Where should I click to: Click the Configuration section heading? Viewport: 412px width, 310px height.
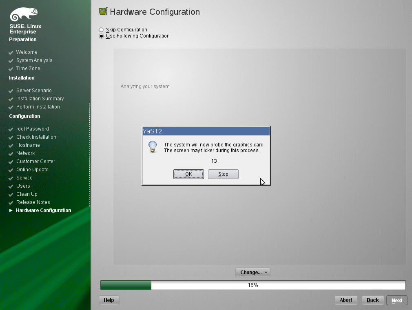tap(25, 116)
